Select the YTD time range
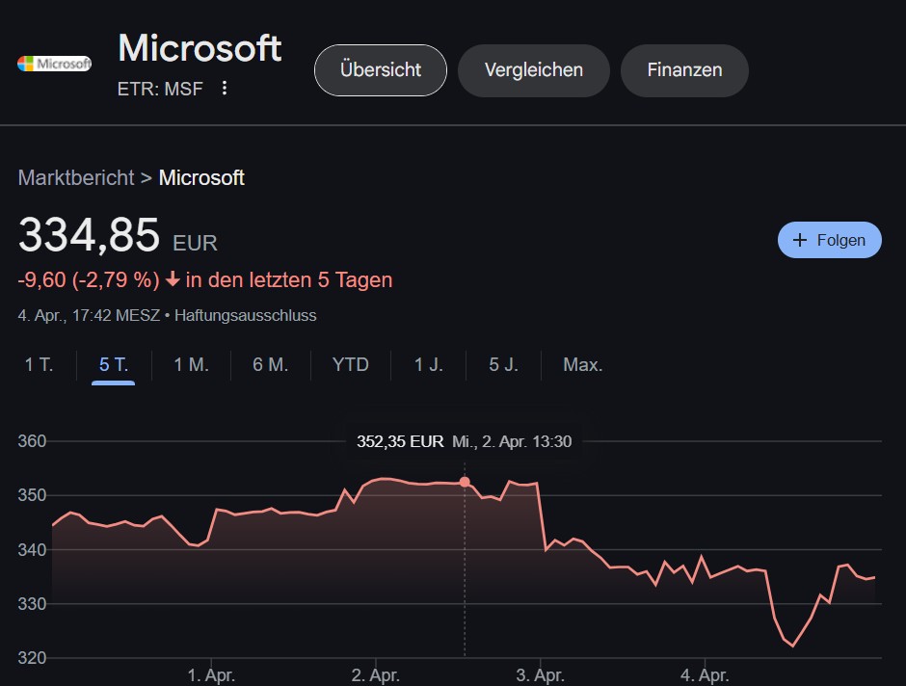Image resolution: width=906 pixels, height=686 pixels. tap(350, 365)
